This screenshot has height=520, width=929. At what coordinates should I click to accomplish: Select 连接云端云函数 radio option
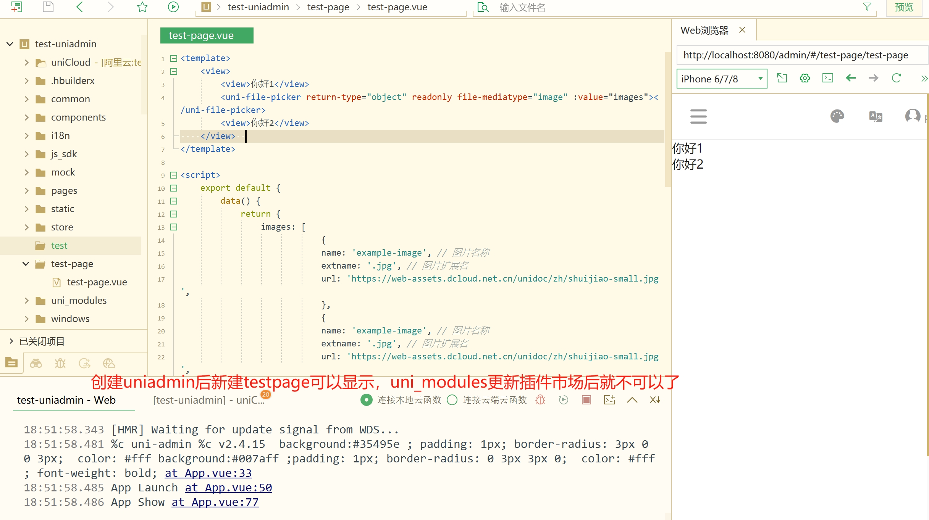click(452, 400)
